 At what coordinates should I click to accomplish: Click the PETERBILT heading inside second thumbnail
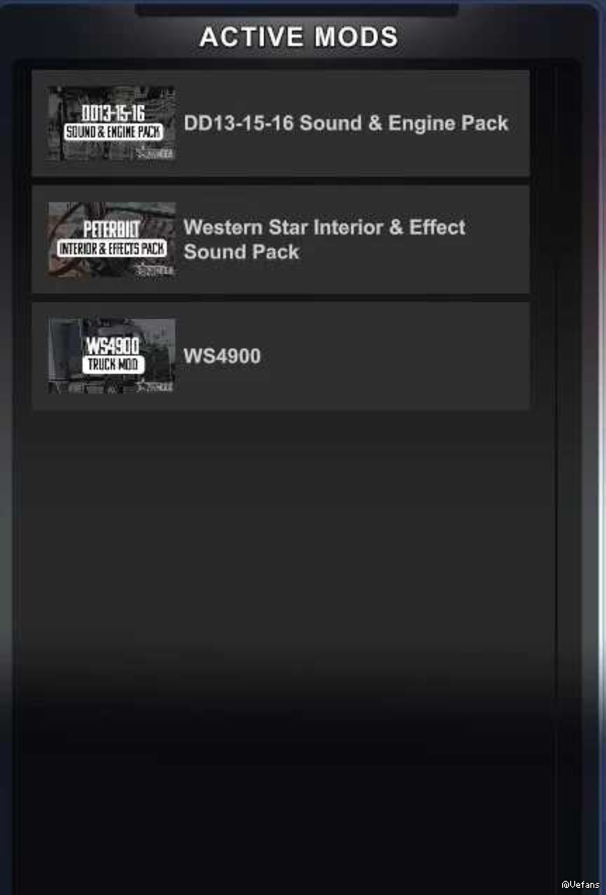tap(112, 229)
